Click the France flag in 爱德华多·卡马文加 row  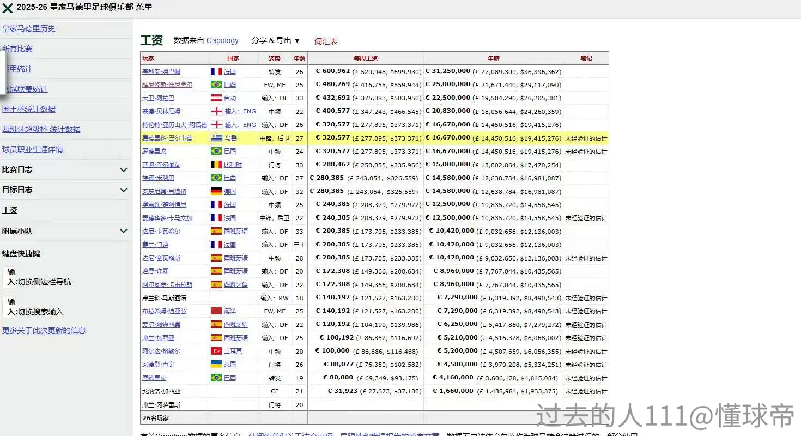pyautogui.click(x=216, y=217)
